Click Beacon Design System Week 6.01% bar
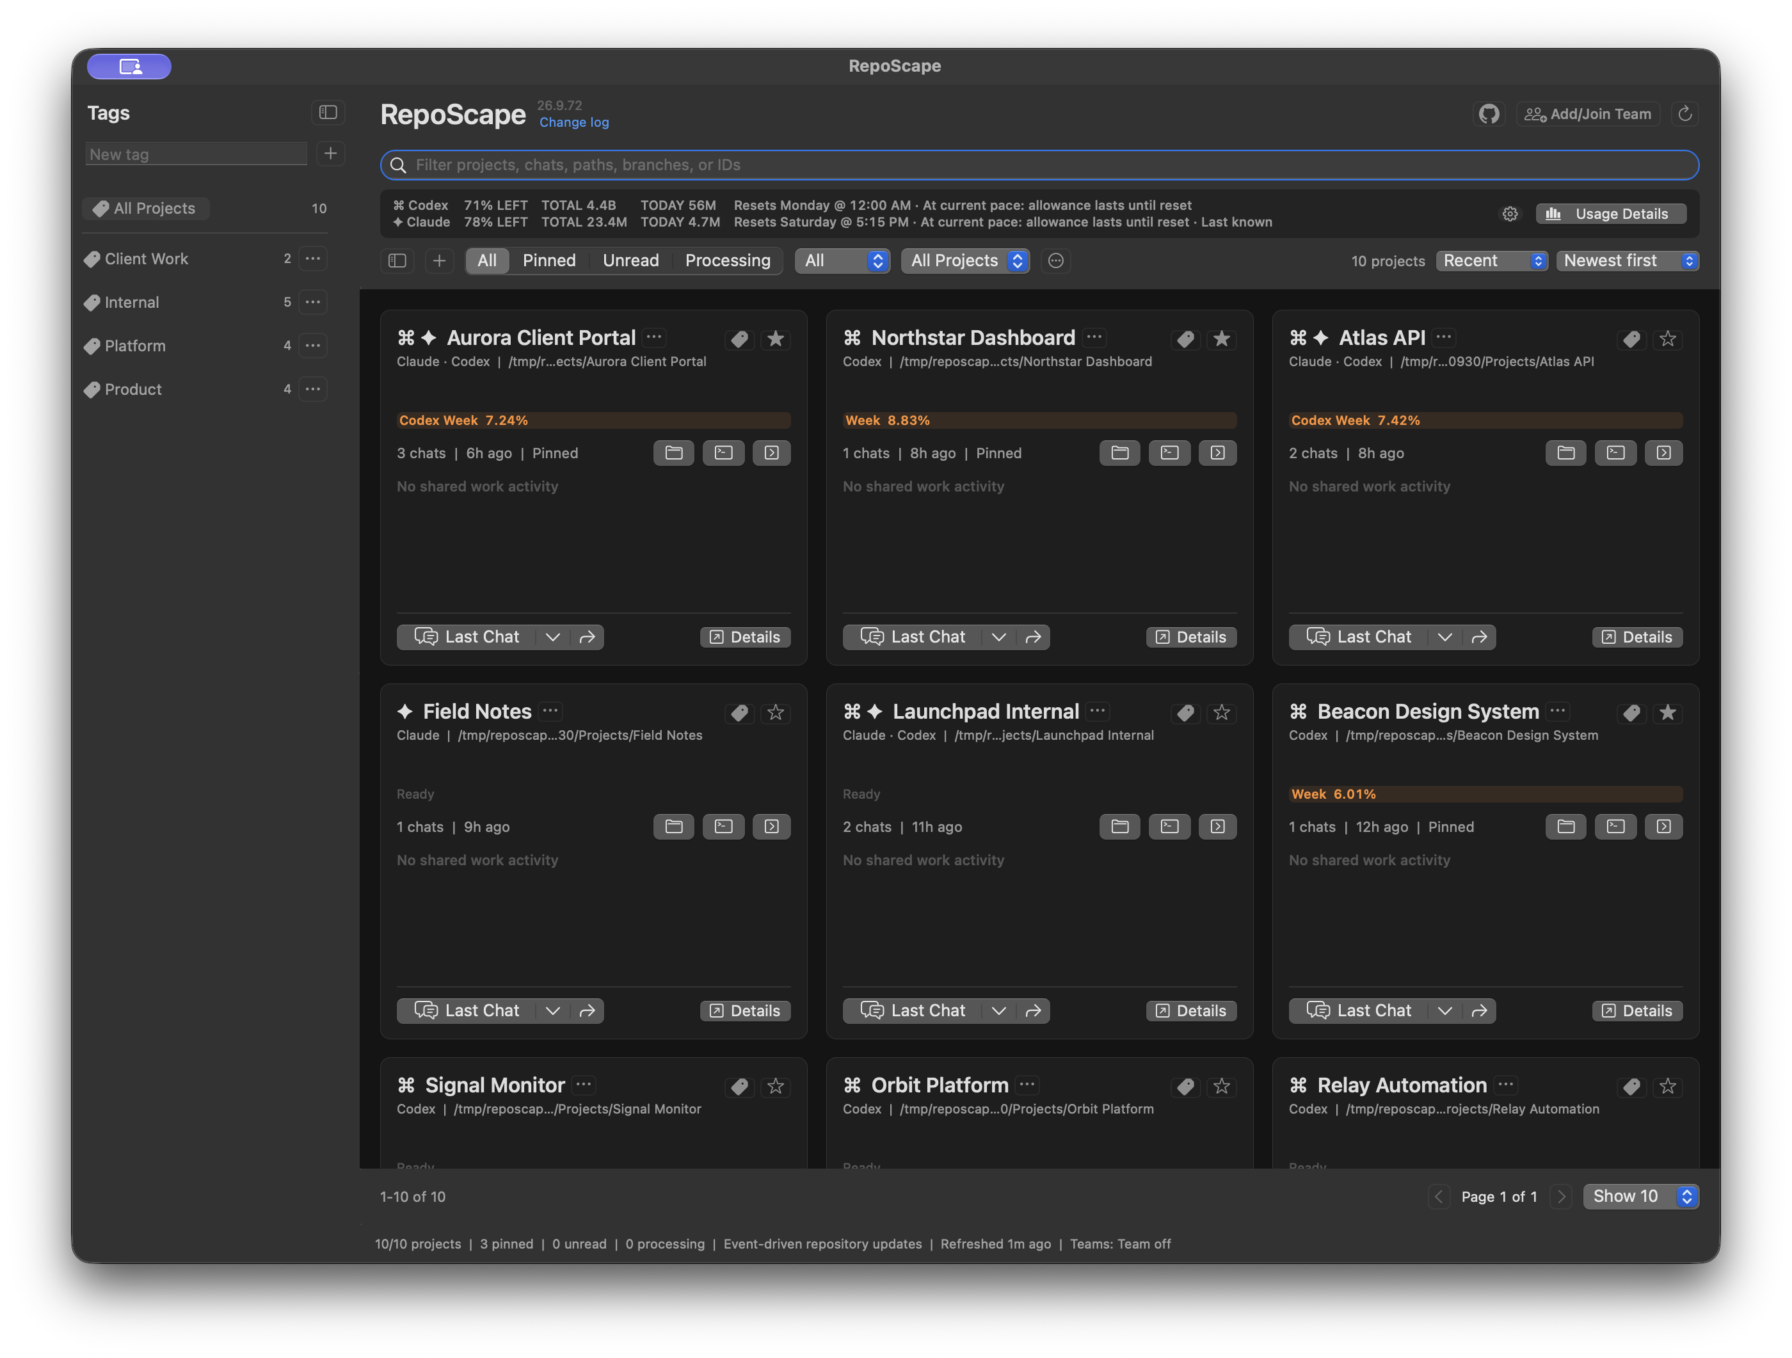This screenshot has width=1792, height=1358. coord(1486,794)
